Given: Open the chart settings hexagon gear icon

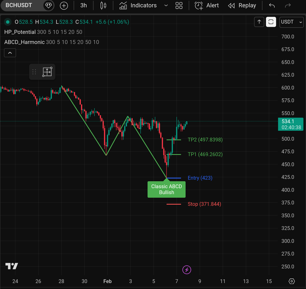Looking at the screenshot, I should [291, 281].
